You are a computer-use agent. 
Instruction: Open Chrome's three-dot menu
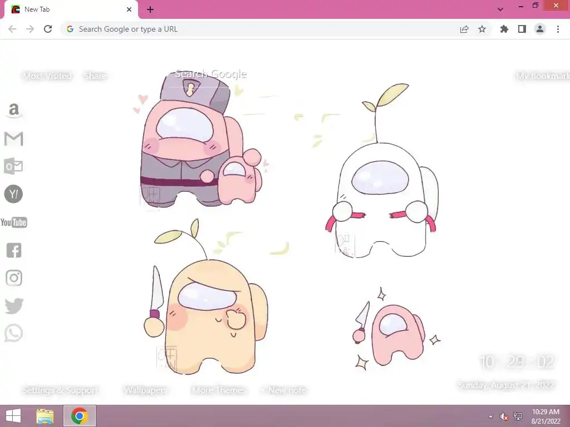pos(558,29)
